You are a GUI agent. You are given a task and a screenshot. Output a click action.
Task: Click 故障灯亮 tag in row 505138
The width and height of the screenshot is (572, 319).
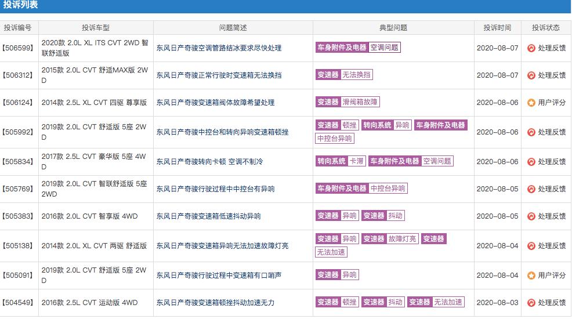tap(402, 239)
